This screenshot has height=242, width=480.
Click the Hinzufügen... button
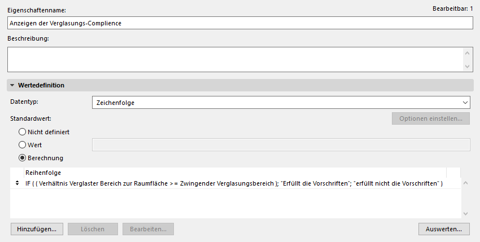[37, 229]
